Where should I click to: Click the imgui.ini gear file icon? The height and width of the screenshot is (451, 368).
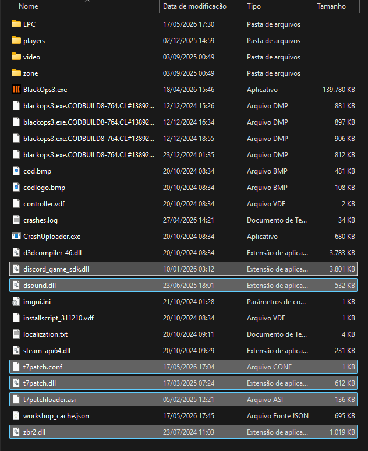click(16, 302)
